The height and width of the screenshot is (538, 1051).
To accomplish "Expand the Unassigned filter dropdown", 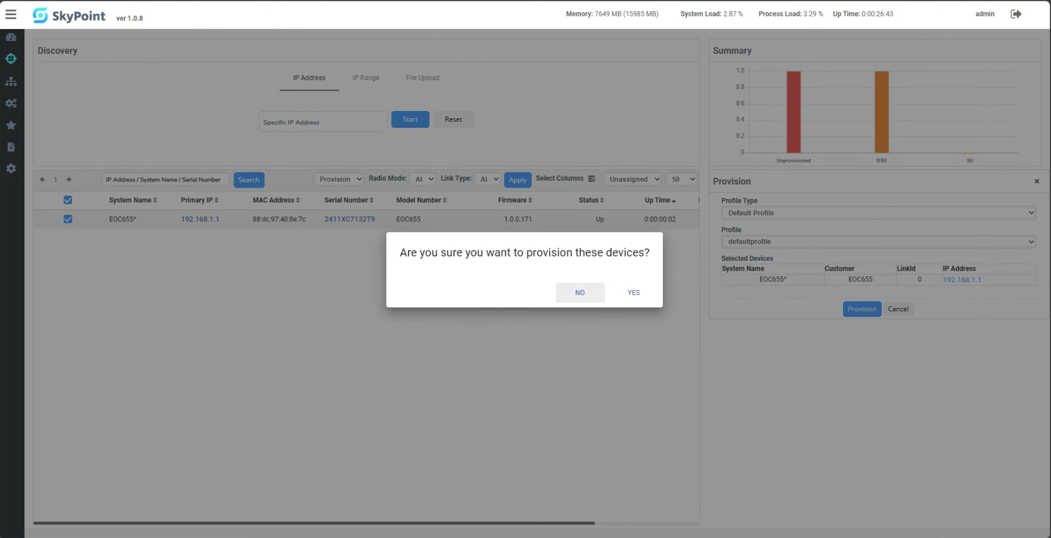I will point(634,180).
